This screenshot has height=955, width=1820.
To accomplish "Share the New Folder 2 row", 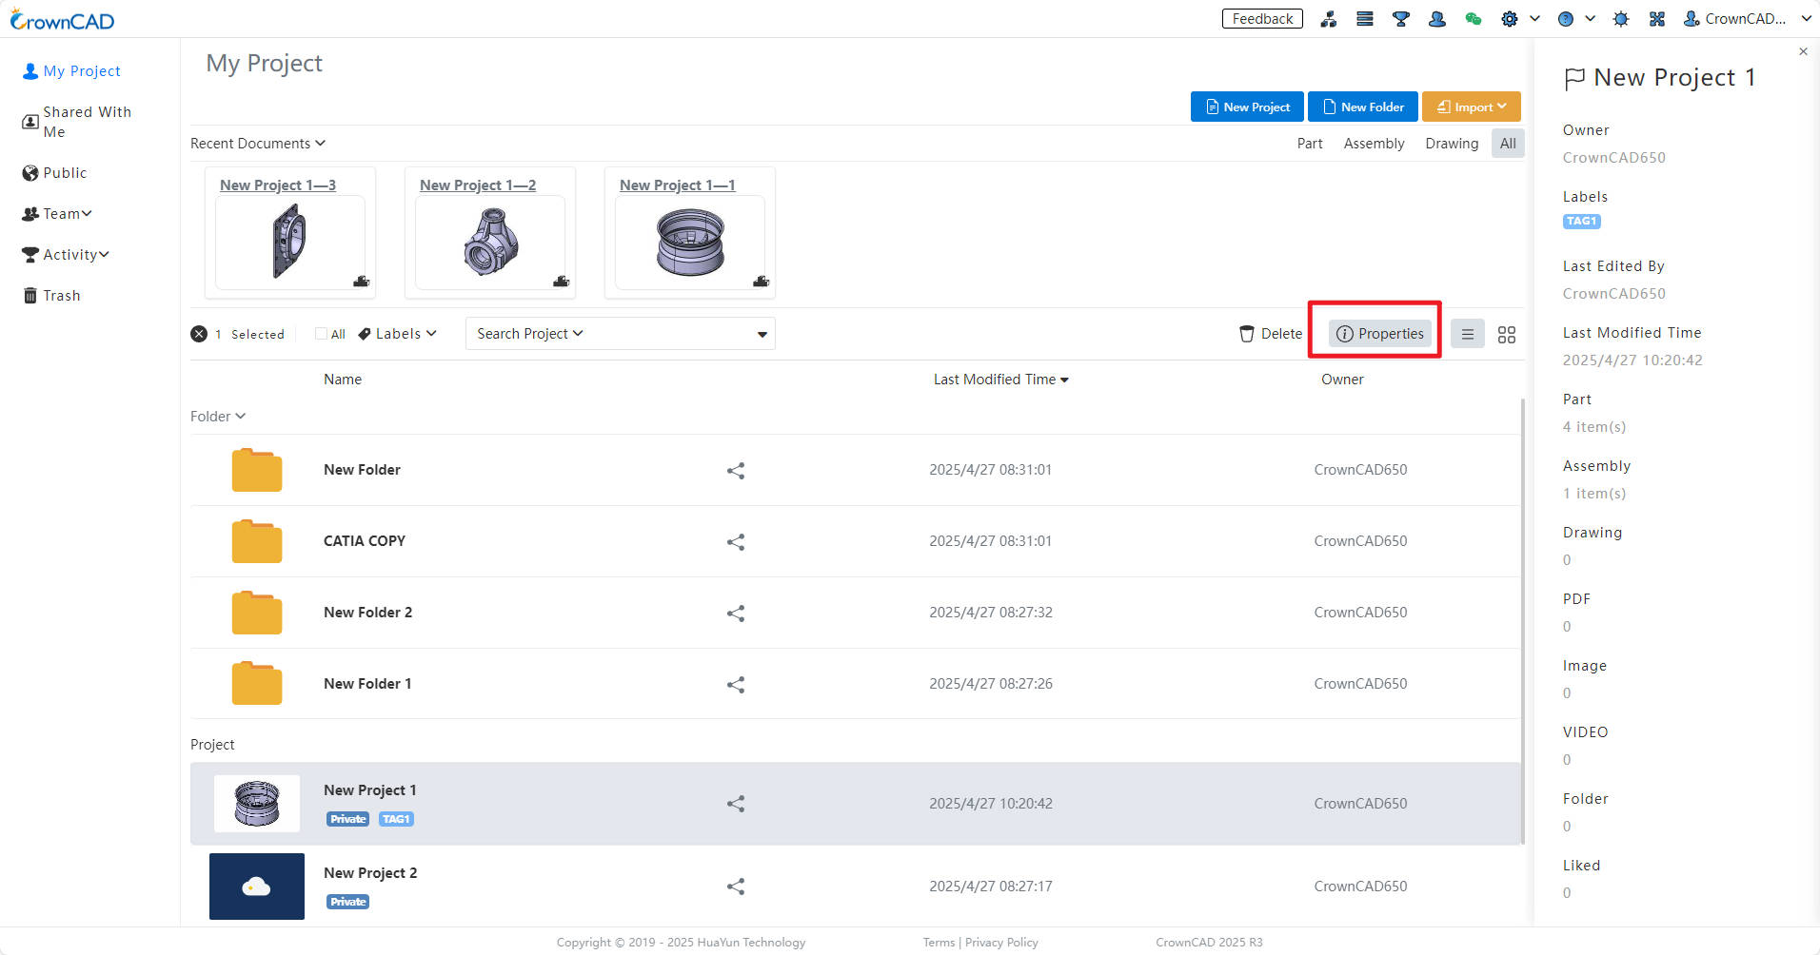I will click(736, 614).
